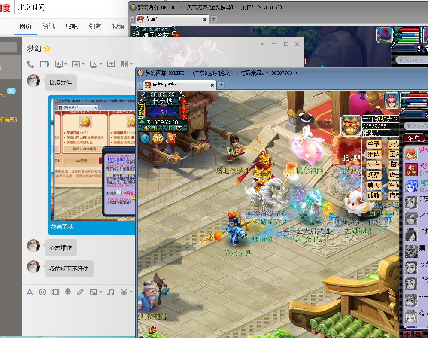The width and height of the screenshot is (428, 338).
Task: Click the music note icon in chat toolbar
Action: click(111, 292)
